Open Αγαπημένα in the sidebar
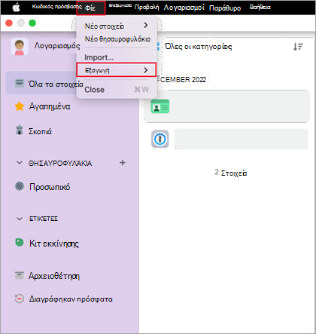Image resolution: width=316 pixels, height=334 pixels. pyautogui.click(x=50, y=106)
